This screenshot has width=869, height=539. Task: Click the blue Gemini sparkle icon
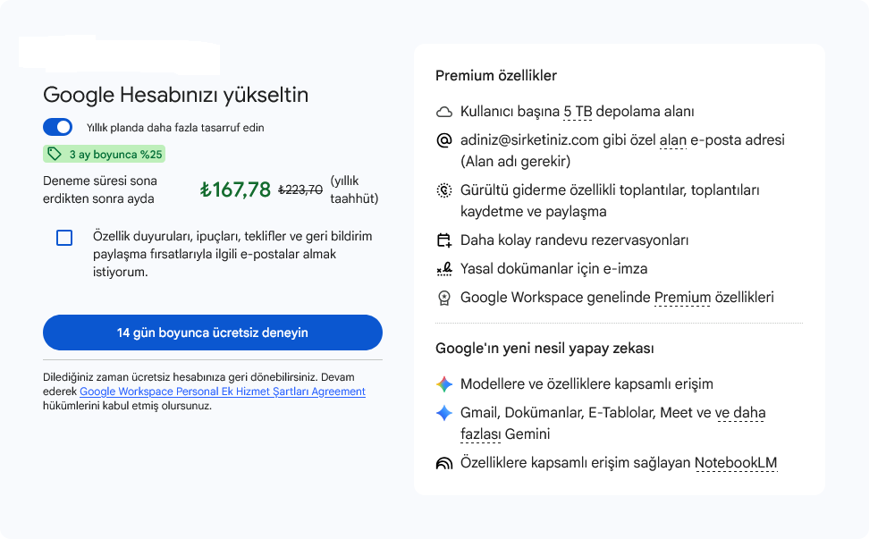[x=444, y=413]
